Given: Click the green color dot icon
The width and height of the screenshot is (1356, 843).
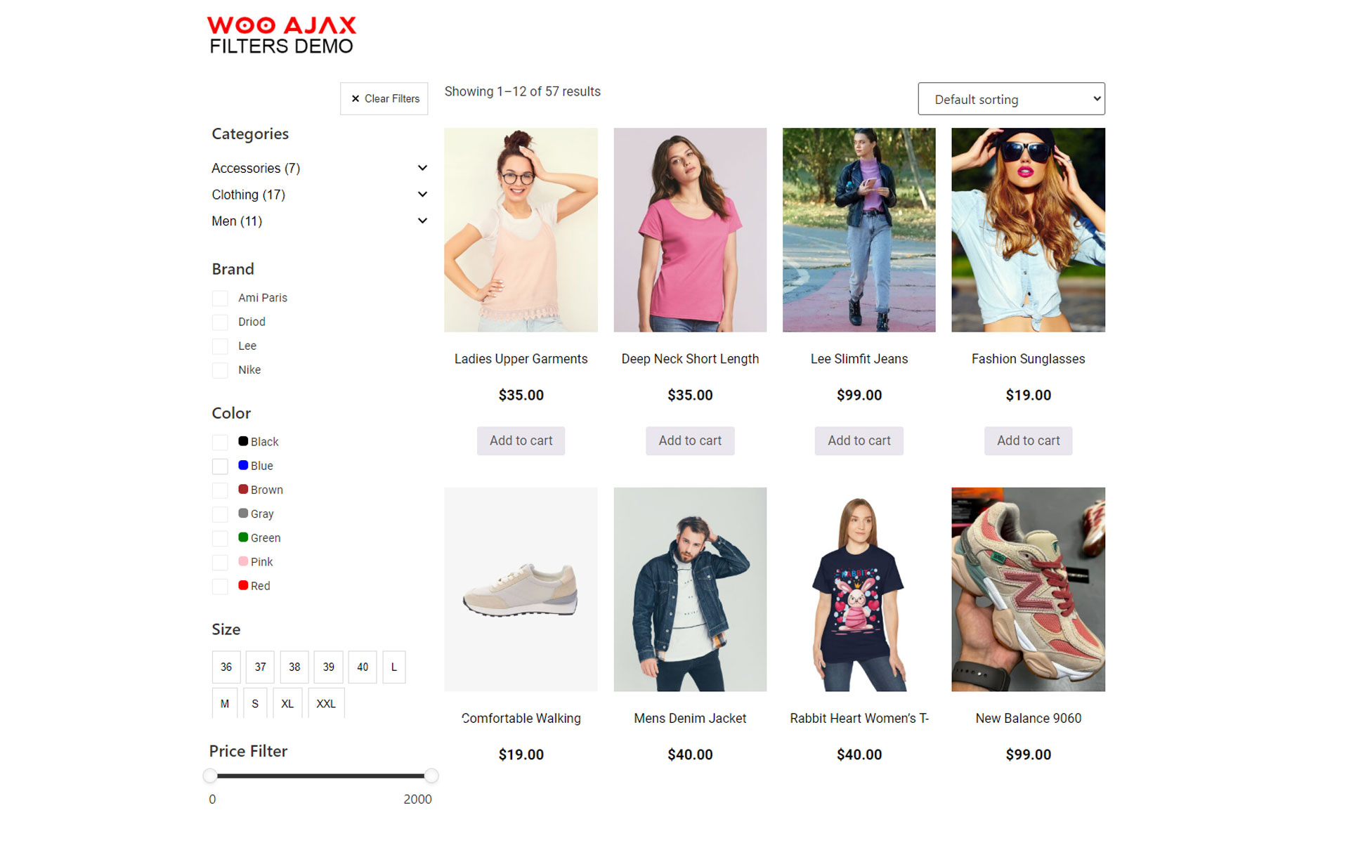Looking at the screenshot, I should tap(243, 539).
